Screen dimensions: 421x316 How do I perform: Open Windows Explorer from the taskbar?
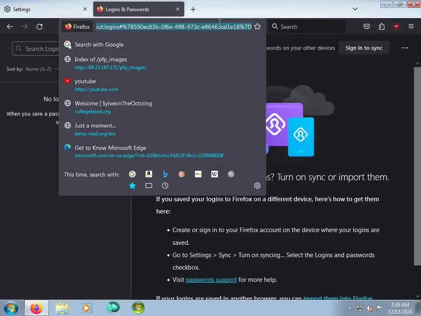point(62,308)
